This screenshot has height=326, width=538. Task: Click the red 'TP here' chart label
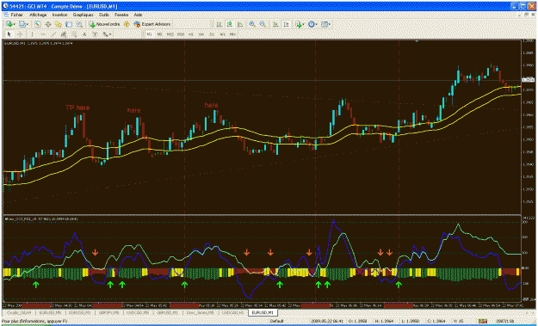[77, 108]
